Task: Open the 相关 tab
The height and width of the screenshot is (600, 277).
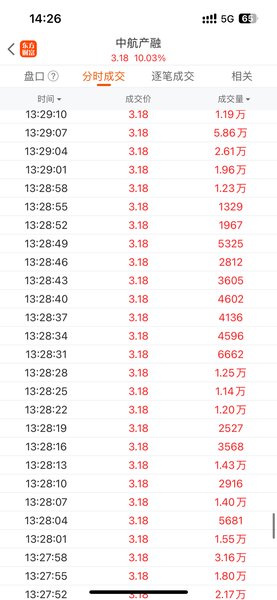Action: point(242,76)
